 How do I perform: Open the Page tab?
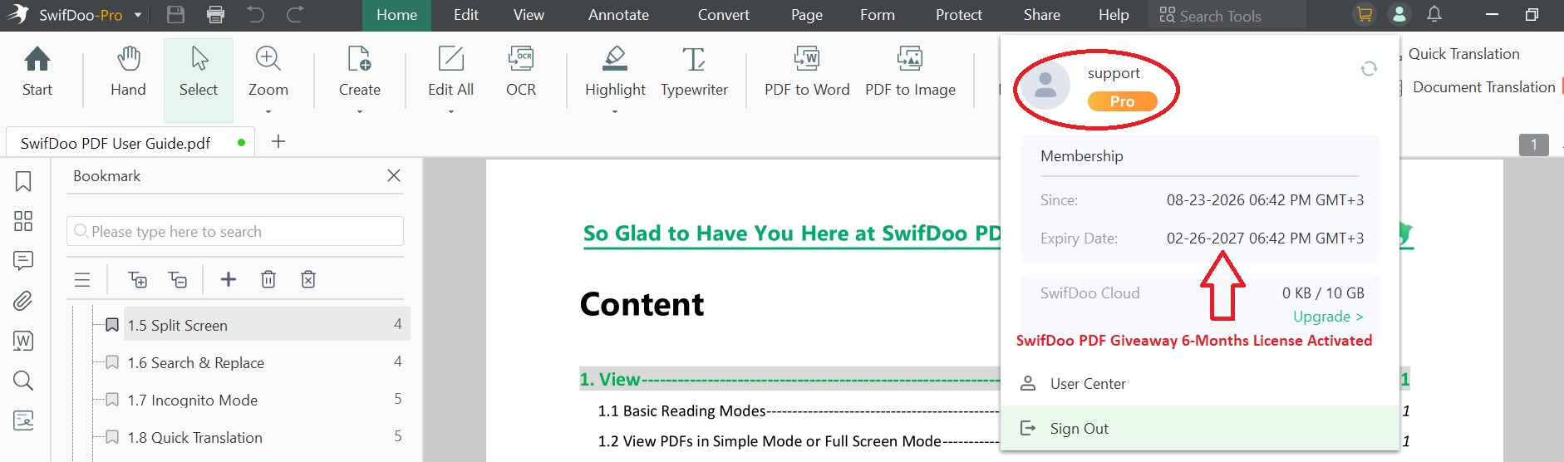[x=807, y=15]
